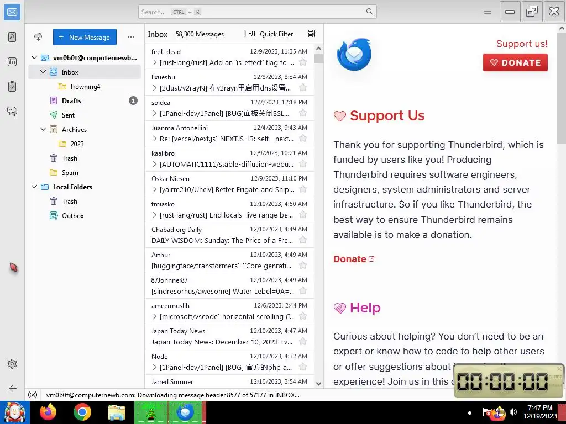Click the message list scrollbar thumb
Image resolution: width=566 pixels, height=424 pixels.
pos(318,59)
